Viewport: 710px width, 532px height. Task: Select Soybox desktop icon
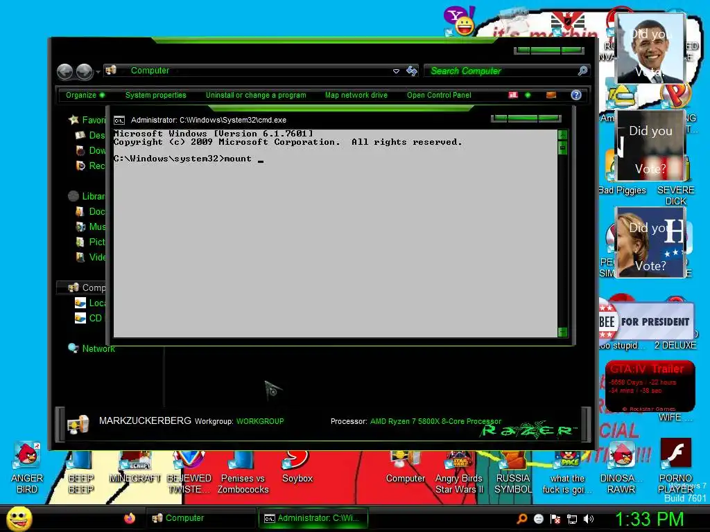tap(297, 468)
